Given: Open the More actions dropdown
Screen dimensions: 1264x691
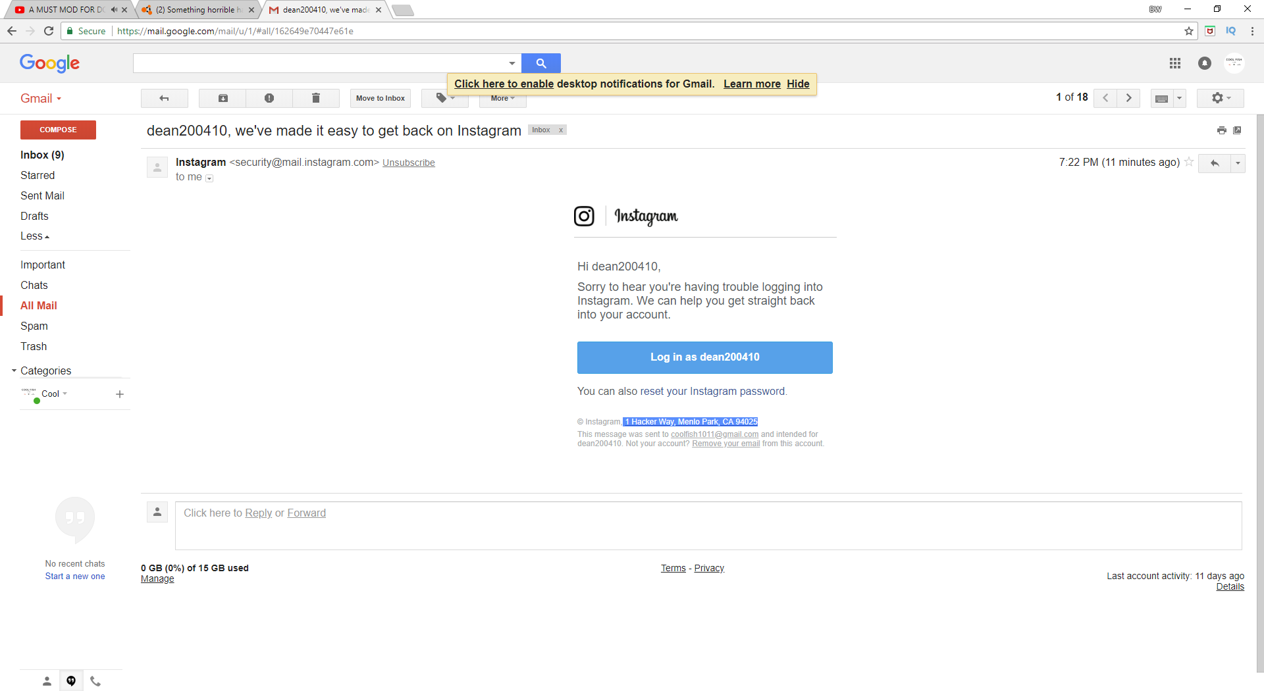Looking at the screenshot, I should [x=503, y=98].
